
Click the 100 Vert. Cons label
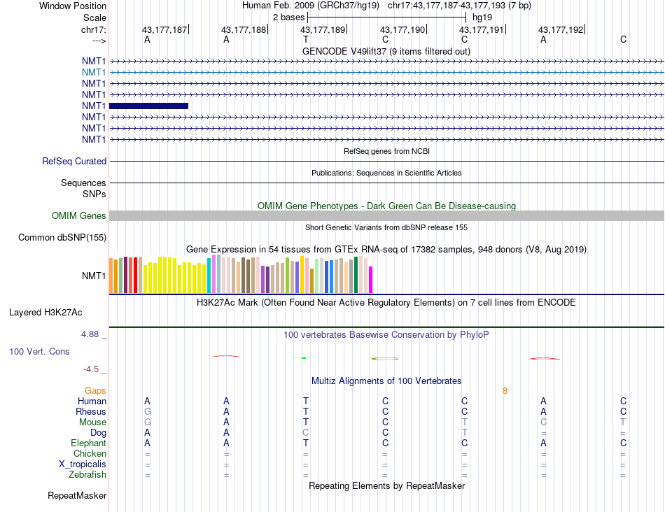[x=39, y=351]
